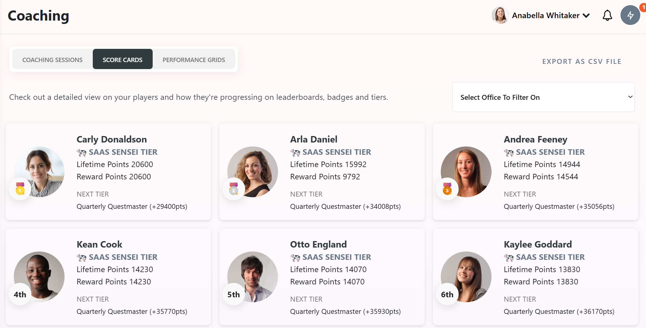Image resolution: width=646 pixels, height=328 pixels.
Task: Open the Select Office To Filter On dropdown
Action: [543, 97]
